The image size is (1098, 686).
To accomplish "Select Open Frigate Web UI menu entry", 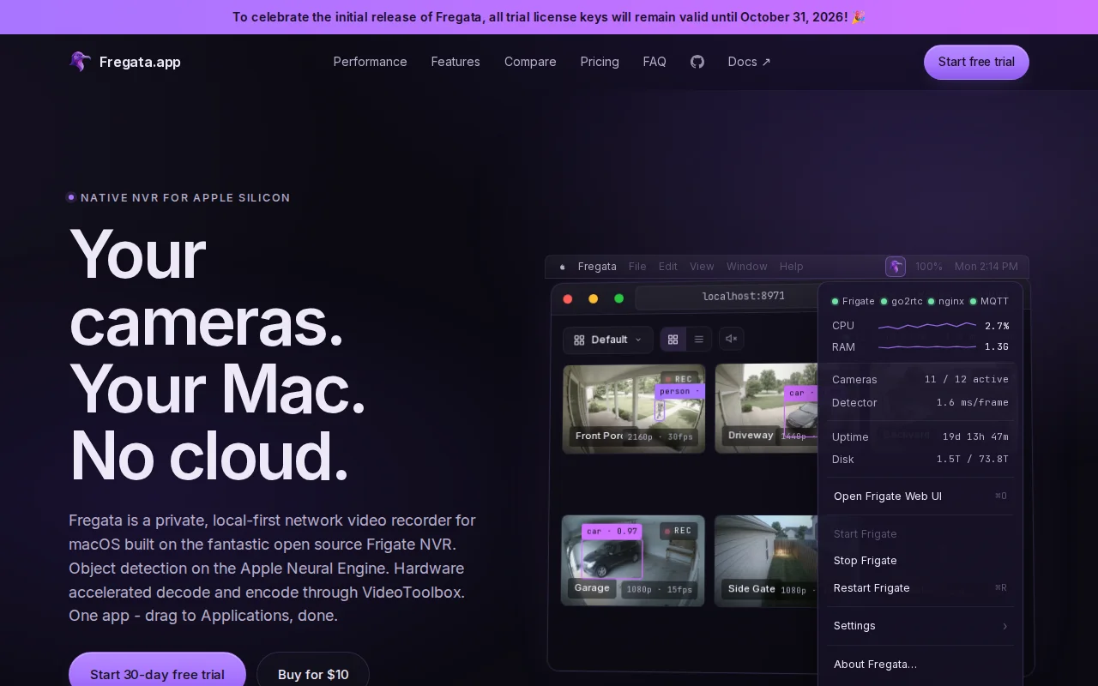I will (x=920, y=496).
